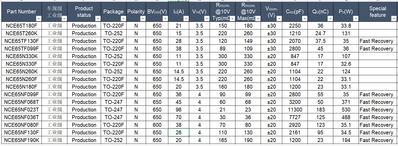398x146 pixels.
Task: Open the RDS(ON) Max column filter dropdown
Action: tap(258, 19)
